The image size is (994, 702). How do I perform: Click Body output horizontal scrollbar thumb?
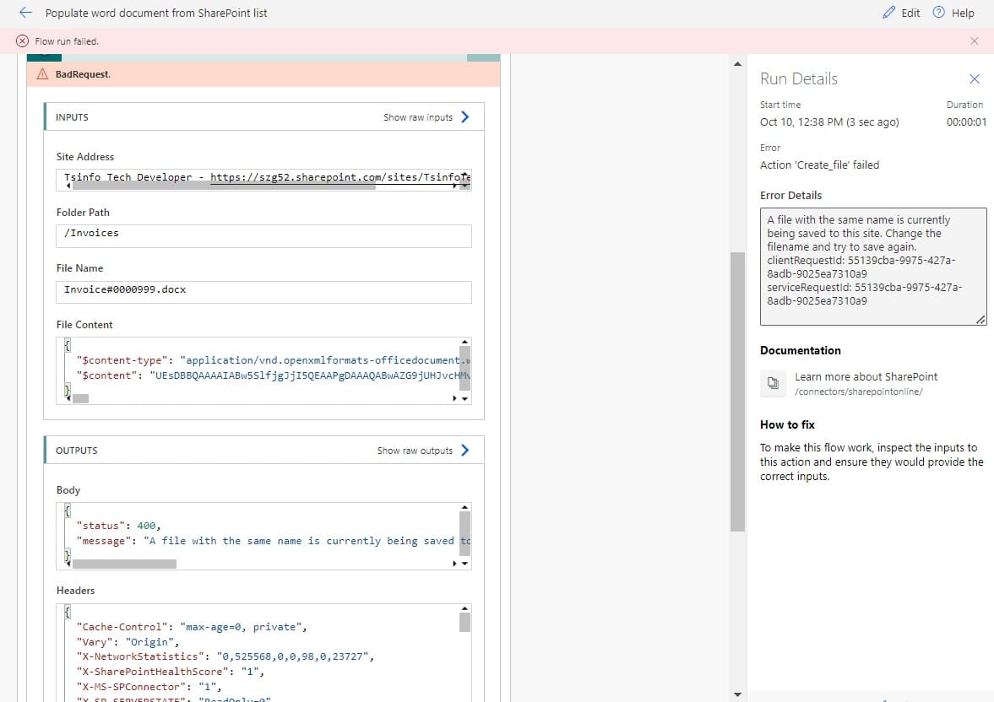(x=124, y=564)
